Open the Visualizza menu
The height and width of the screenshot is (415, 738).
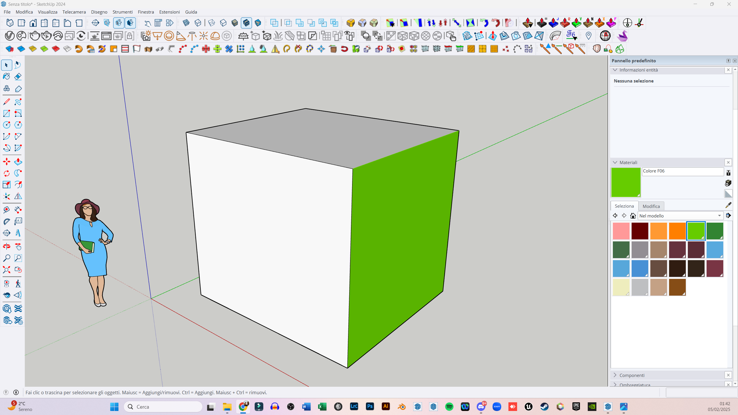pos(48,12)
